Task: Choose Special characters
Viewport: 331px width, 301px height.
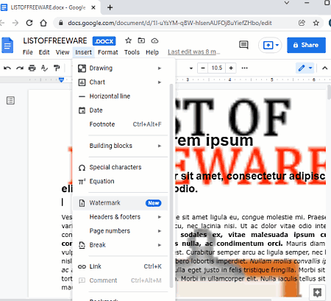Action: point(121,167)
